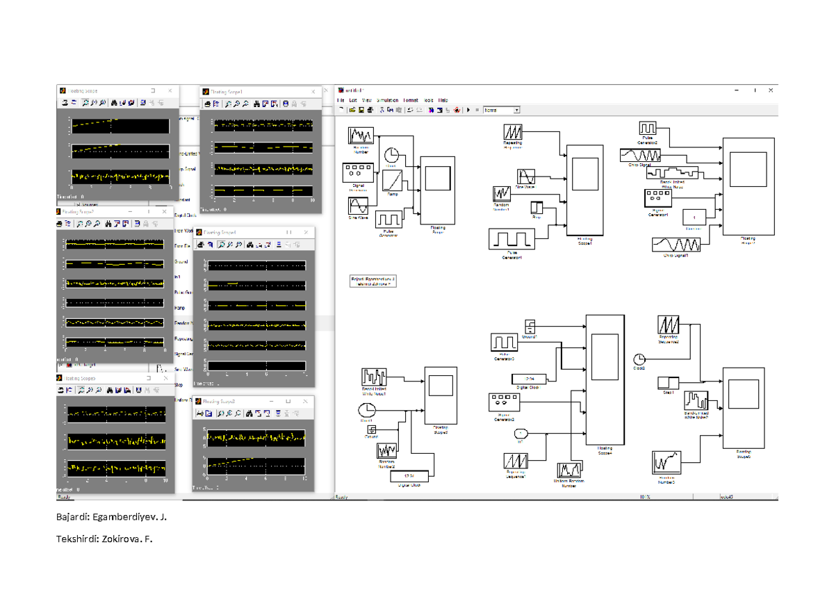Open the Tools menu
This screenshot has width=834, height=590.
point(428,100)
